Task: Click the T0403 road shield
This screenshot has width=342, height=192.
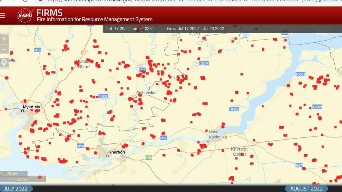Action: coord(234,109)
